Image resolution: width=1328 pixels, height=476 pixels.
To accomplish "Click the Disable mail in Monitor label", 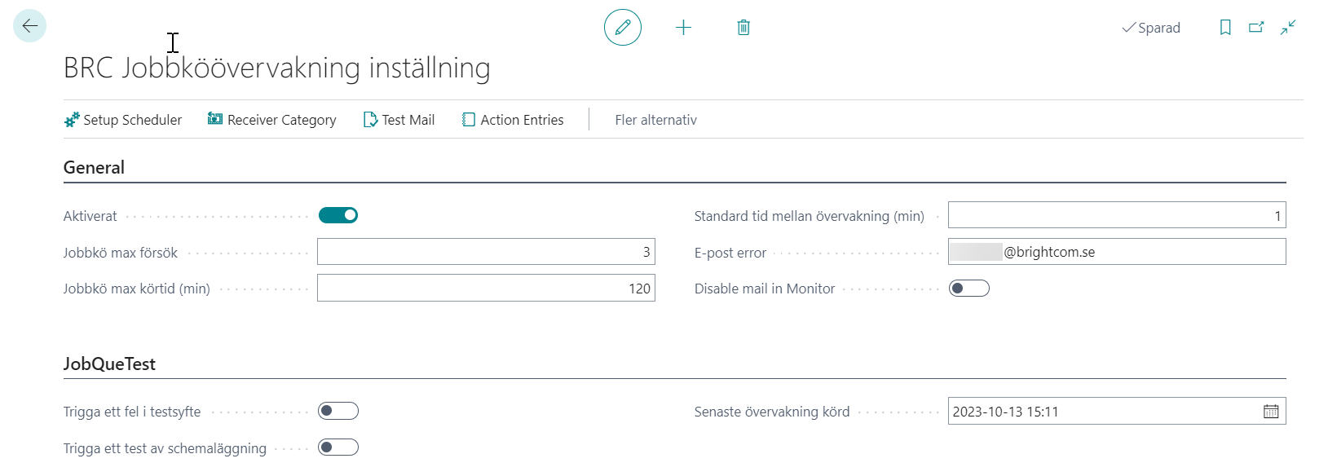I will pos(765,289).
